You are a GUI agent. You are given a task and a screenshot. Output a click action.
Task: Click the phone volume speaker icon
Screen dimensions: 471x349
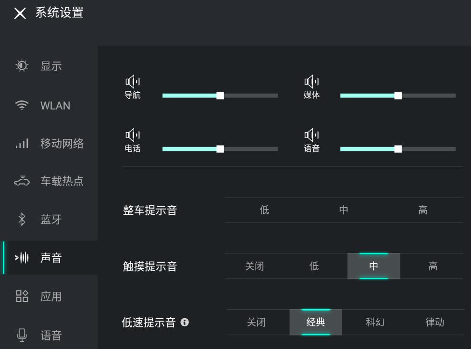pyautogui.click(x=132, y=135)
